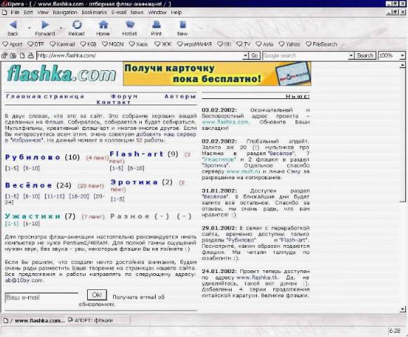Go Back in browser toolbar
408x337 pixels.
coord(13,28)
